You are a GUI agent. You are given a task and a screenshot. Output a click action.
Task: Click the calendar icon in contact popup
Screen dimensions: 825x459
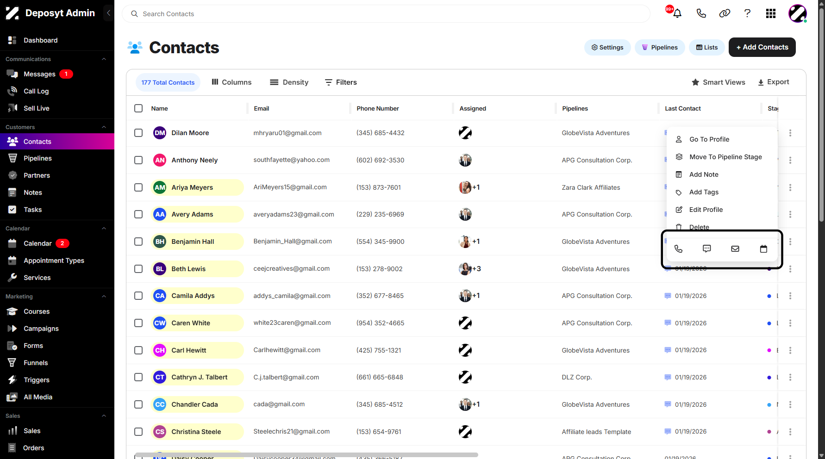(763, 249)
